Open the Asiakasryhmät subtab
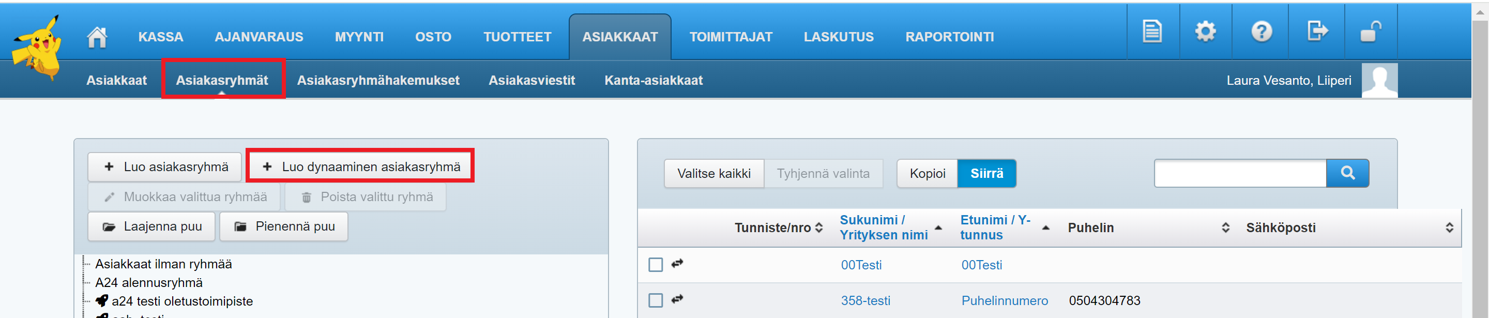The image size is (1489, 318). (x=222, y=80)
